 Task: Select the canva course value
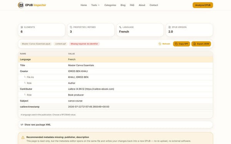click(x=75, y=101)
